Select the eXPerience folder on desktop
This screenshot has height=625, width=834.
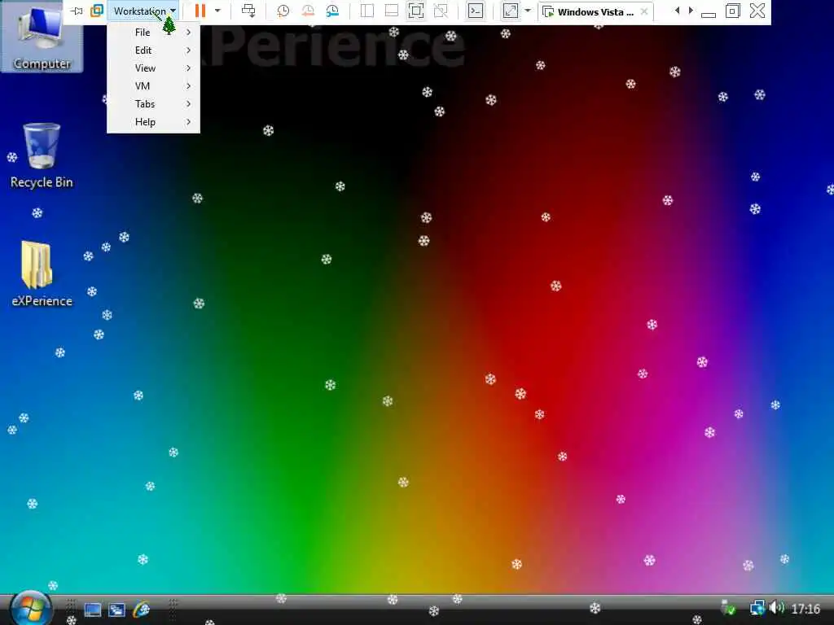coord(42,274)
